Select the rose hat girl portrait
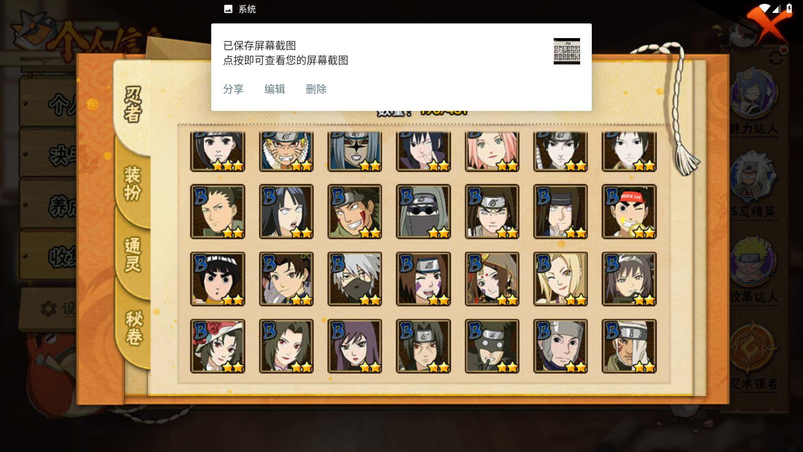Image resolution: width=803 pixels, height=452 pixels. tap(217, 346)
